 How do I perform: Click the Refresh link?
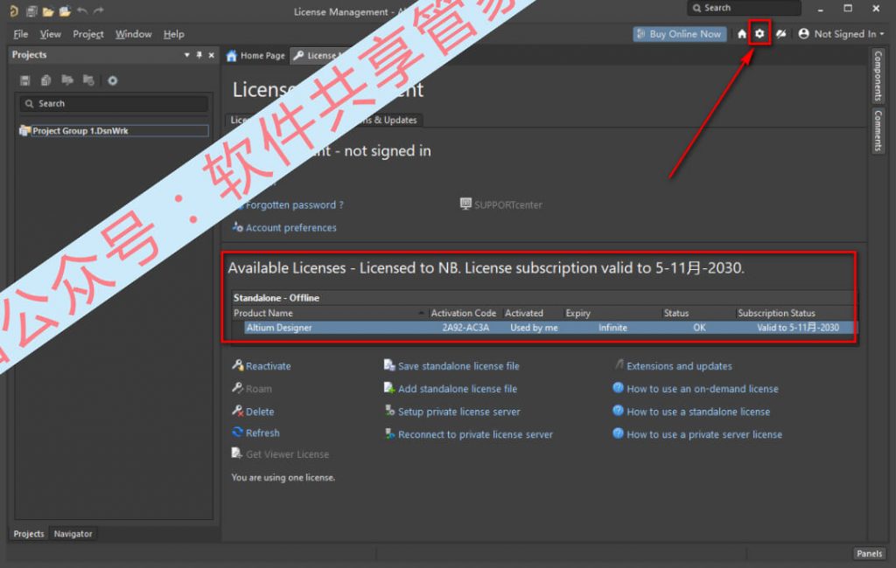point(262,433)
